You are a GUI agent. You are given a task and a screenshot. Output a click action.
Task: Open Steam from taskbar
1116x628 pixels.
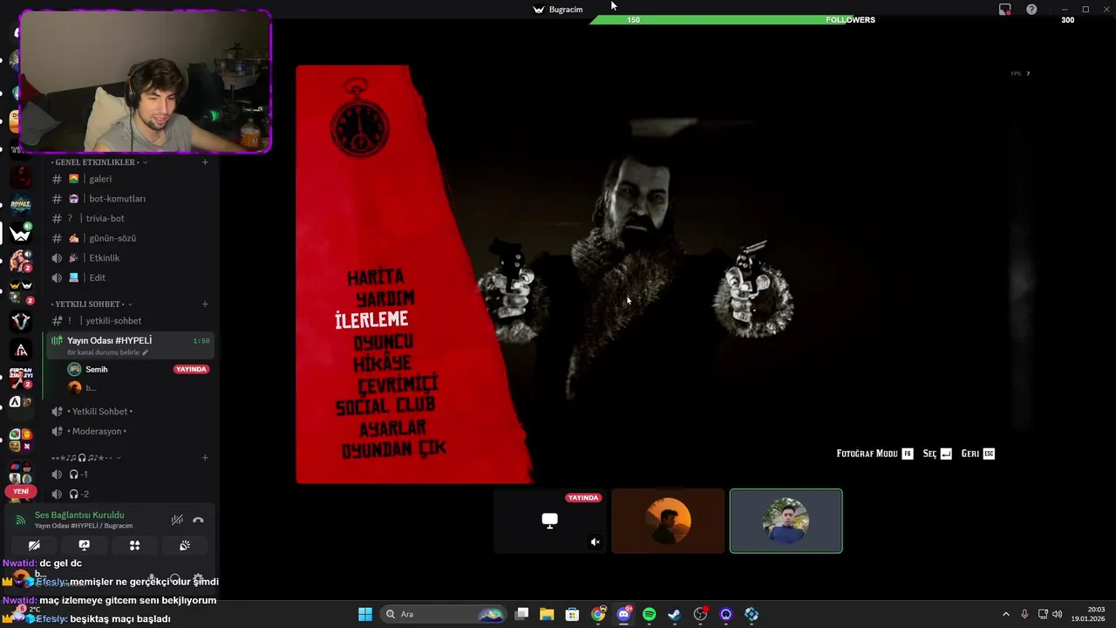[674, 614]
